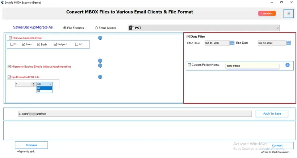Open Start Date calendar picker
The height and width of the screenshot is (158, 297).
232,43
